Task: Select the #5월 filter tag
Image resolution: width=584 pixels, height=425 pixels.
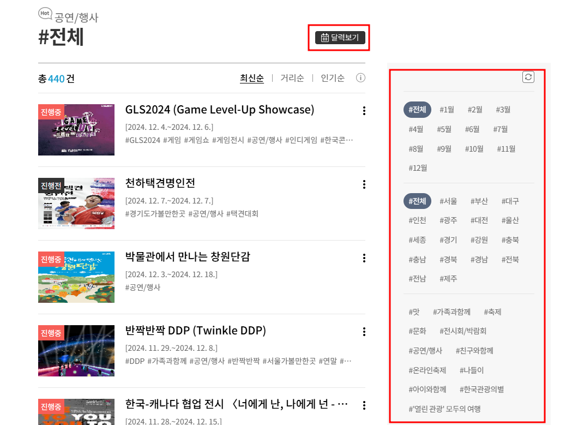Action: [x=444, y=129]
